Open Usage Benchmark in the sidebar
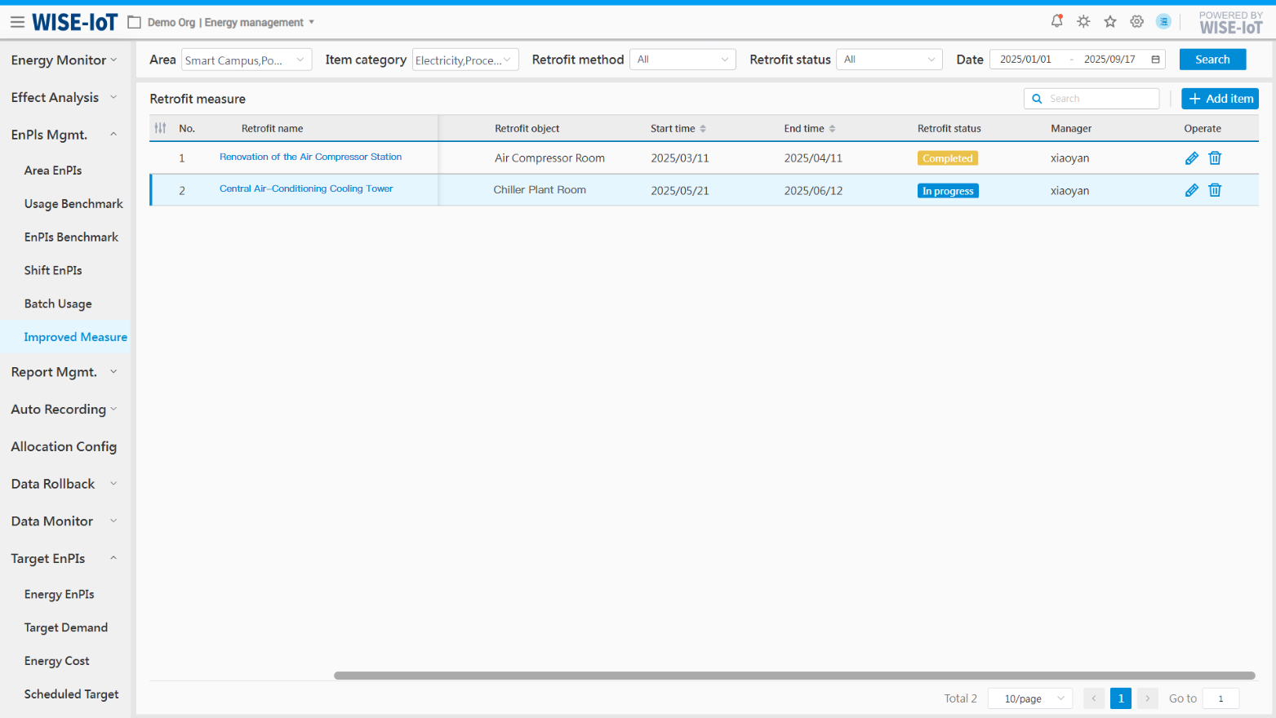The height and width of the screenshot is (718, 1276). point(73,204)
